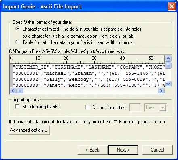The width and height of the screenshot is (178, 160).
Task: Click the "00000002" Sally Peabody data row
Action: tap(89, 79)
